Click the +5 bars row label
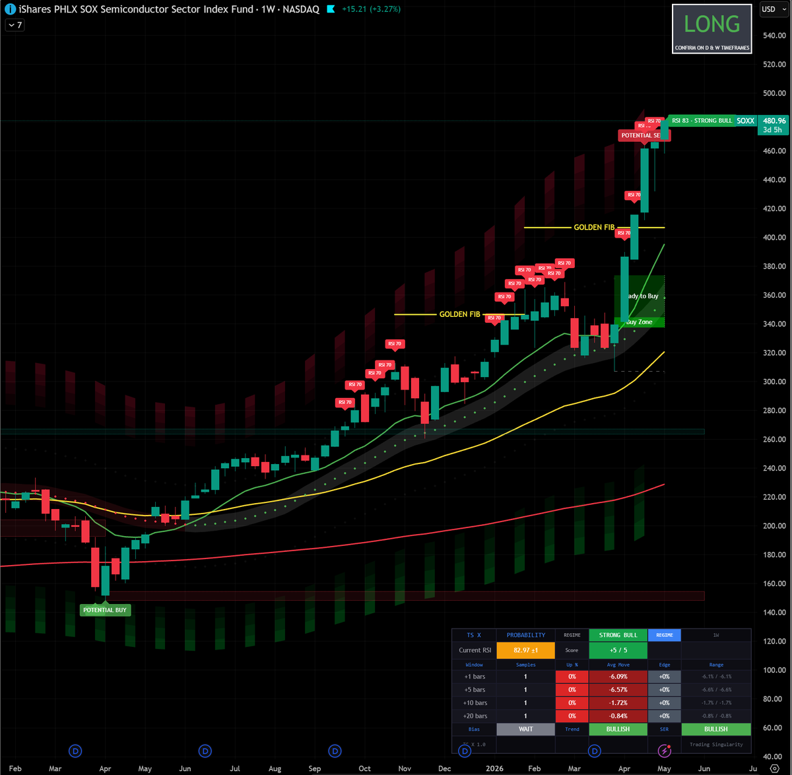Screen dimensions: 792x775 tap(475, 690)
